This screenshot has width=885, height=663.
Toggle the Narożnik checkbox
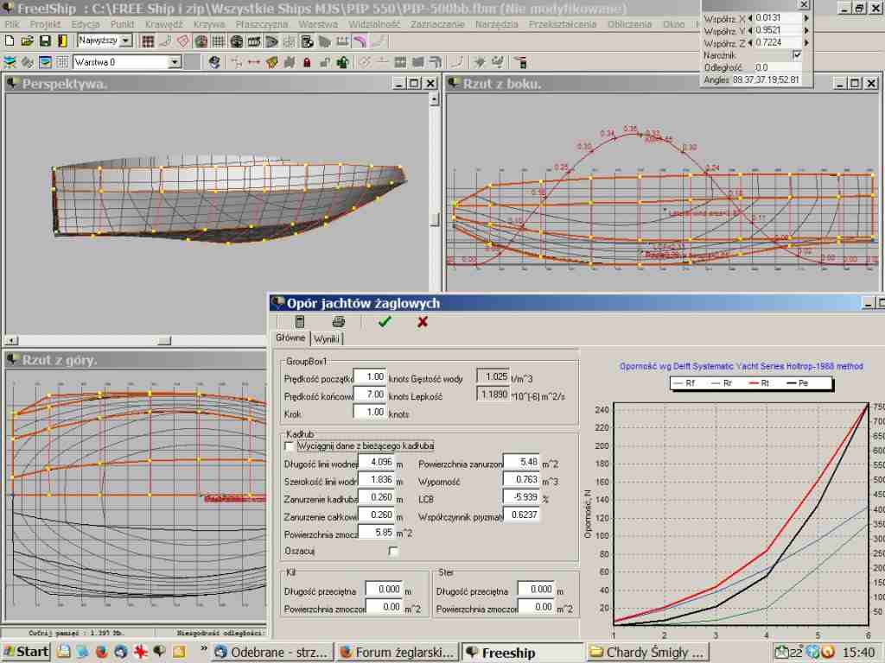coord(797,54)
